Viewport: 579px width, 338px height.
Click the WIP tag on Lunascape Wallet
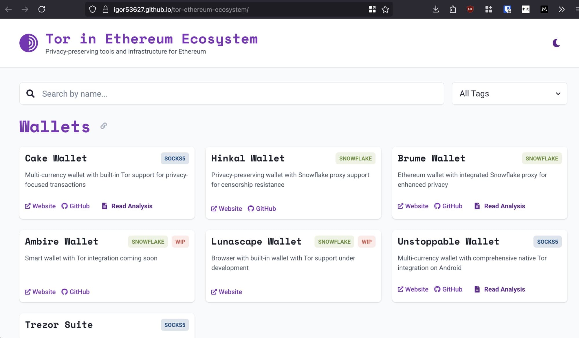367,242
